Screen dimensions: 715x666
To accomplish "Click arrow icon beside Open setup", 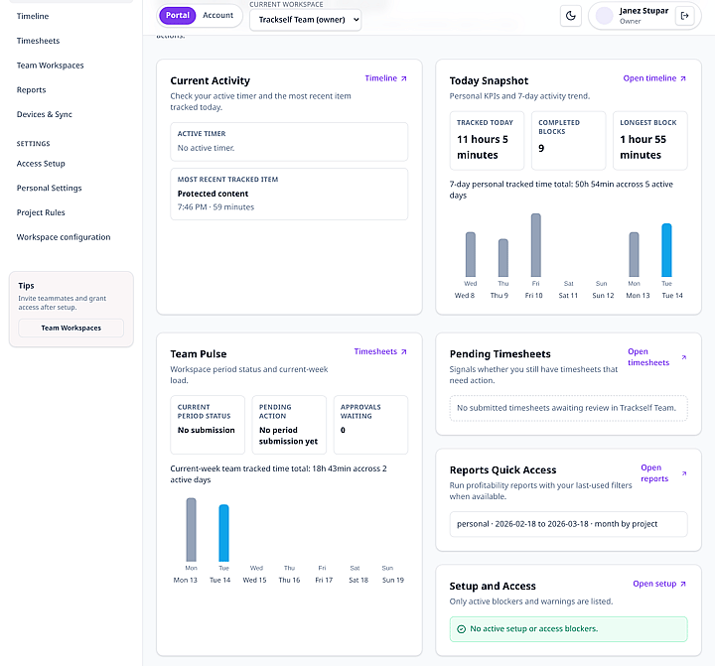I will click(x=683, y=584).
